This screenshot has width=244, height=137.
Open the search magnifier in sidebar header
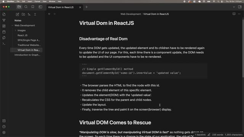pyautogui.click(x=26, y=7)
